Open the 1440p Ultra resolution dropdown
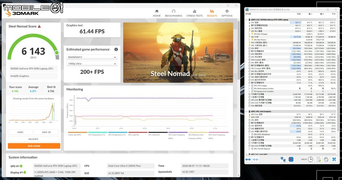 [x=92, y=64]
